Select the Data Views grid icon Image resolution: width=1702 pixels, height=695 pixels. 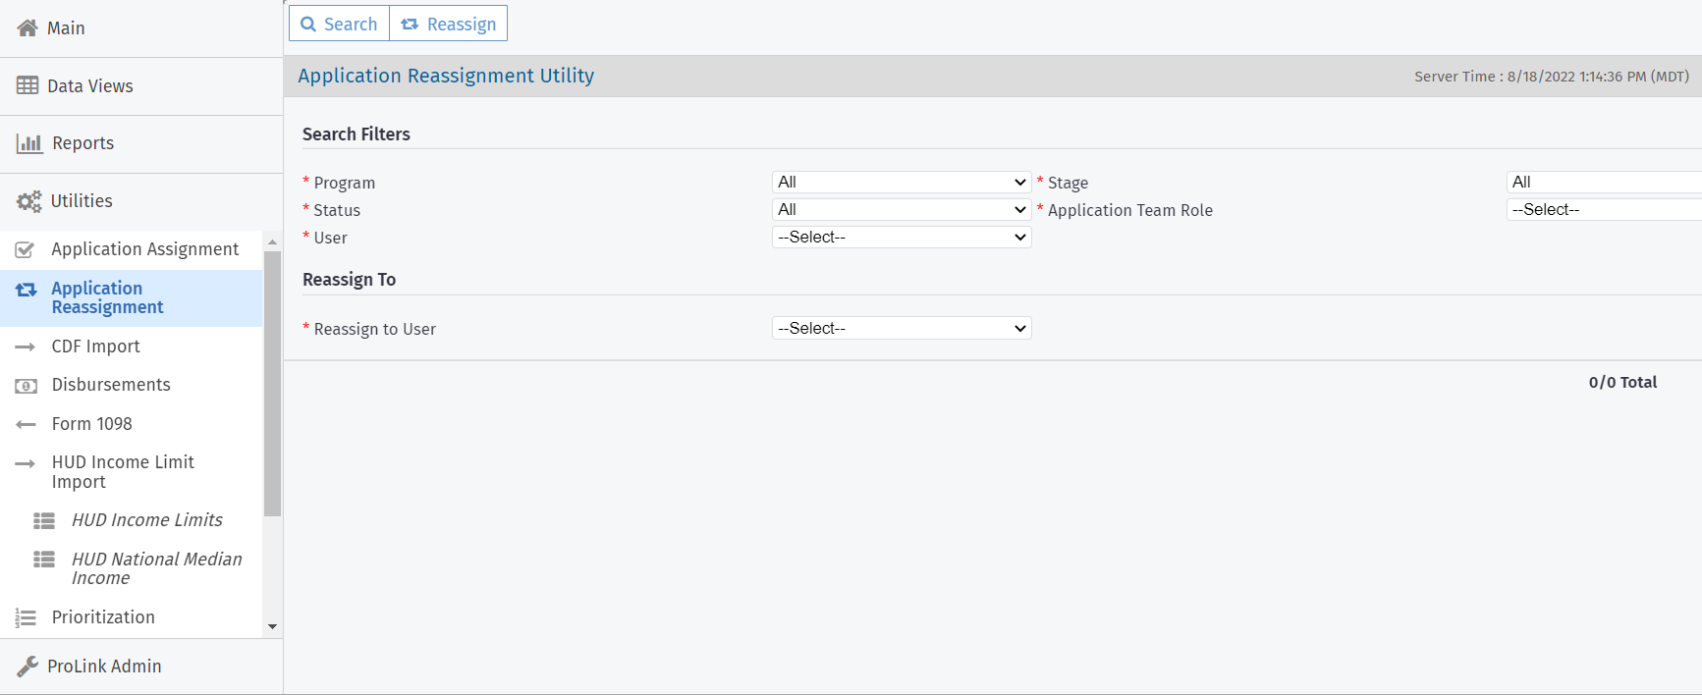click(x=27, y=85)
